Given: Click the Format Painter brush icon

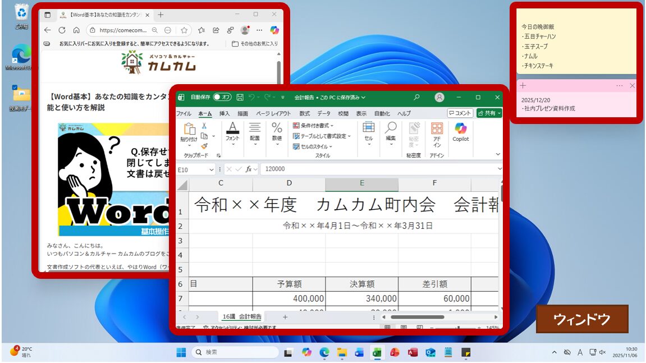Looking at the screenshot, I should (204, 146).
